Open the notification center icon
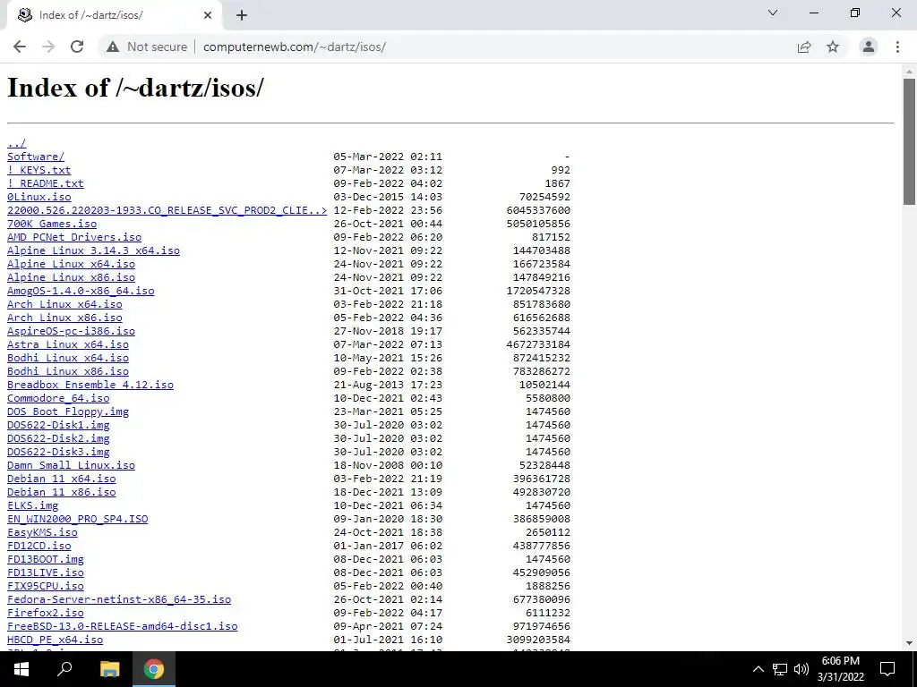The width and height of the screenshot is (917, 687). pos(887,669)
